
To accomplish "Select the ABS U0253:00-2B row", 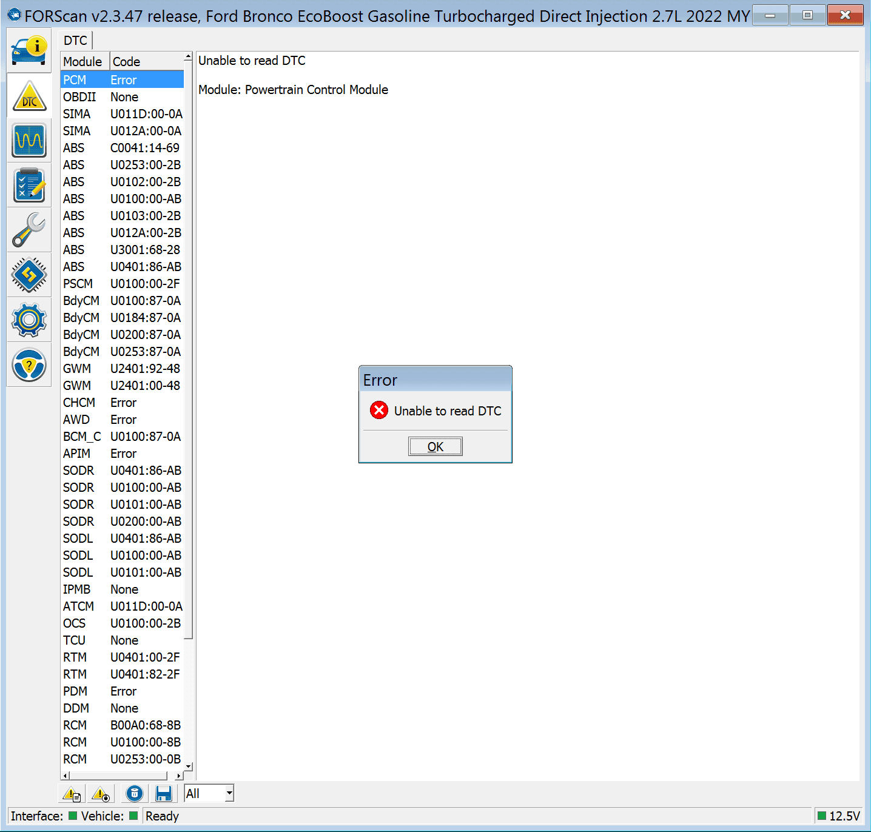I will (x=122, y=165).
